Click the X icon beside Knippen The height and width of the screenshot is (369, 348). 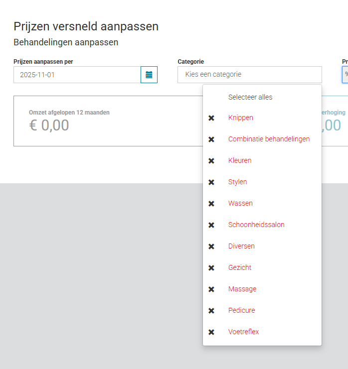[211, 118]
